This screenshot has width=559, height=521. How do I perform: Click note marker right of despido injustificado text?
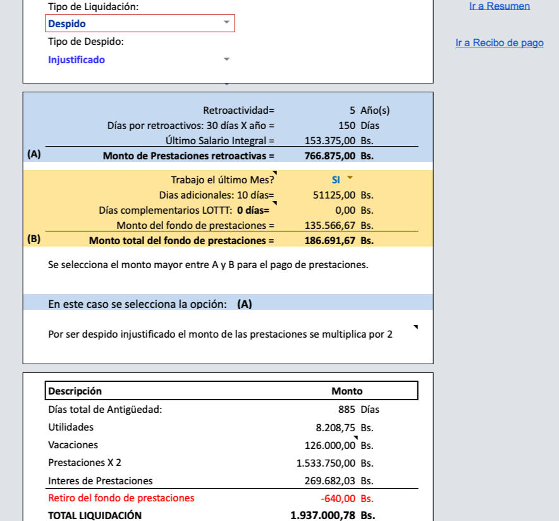[x=415, y=327]
